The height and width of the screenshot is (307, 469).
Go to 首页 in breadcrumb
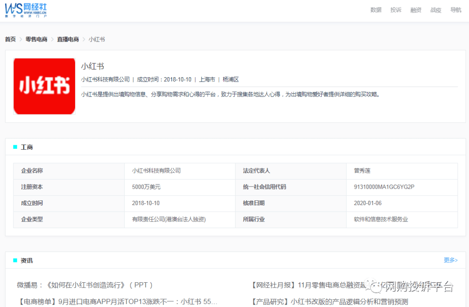(x=10, y=39)
